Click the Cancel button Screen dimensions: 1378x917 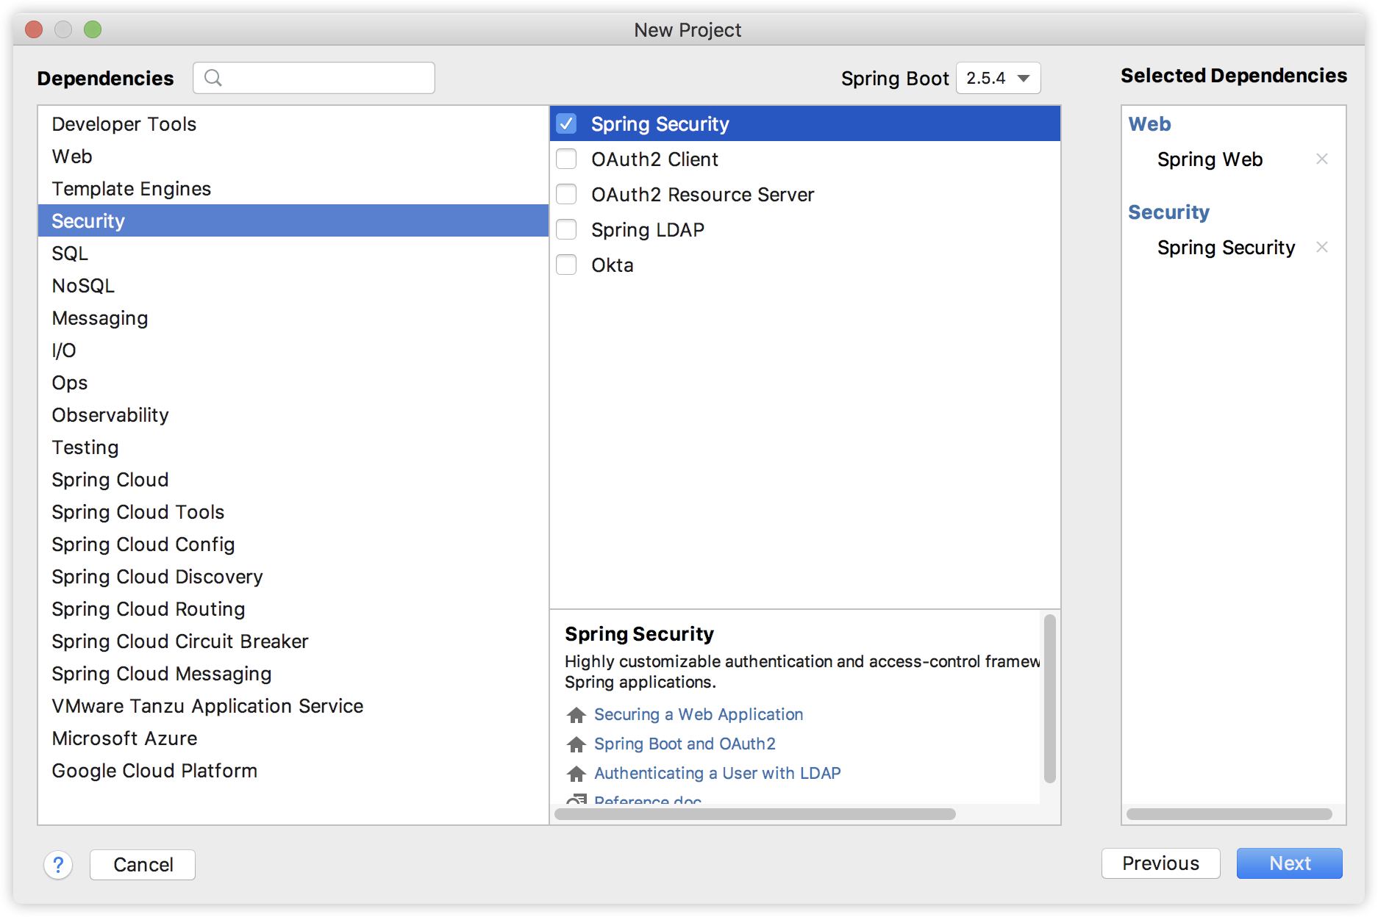(x=142, y=865)
